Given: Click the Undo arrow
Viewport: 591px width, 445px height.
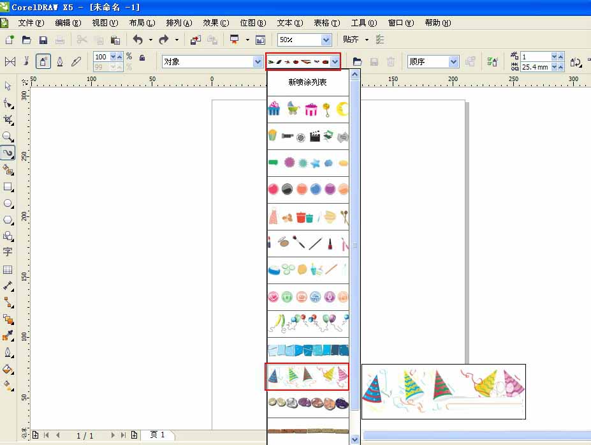Looking at the screenshot, I should pyautogui.click(x=138, y=40).
